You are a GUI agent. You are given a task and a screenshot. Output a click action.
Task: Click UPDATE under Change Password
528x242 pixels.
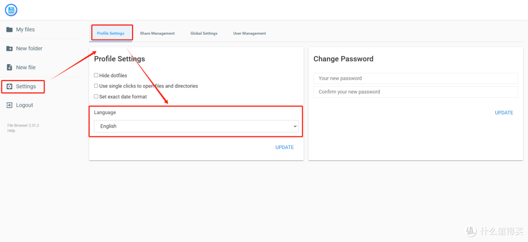pyautogui.click(x=504, y=113)
